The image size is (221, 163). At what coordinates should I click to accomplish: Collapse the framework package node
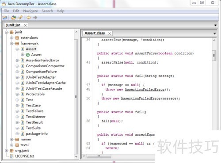coord(12,43)
